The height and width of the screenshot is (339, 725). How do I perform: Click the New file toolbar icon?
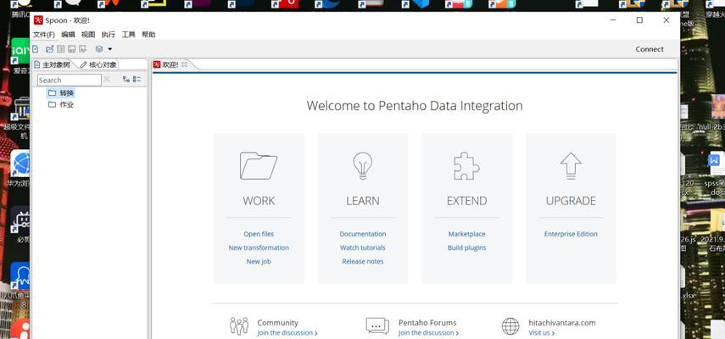coord(35,49)
